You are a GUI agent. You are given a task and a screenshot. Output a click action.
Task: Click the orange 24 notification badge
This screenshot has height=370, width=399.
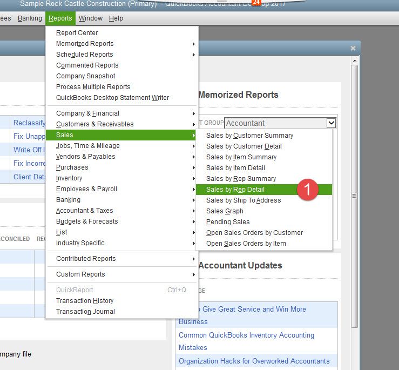pos(256,3)
